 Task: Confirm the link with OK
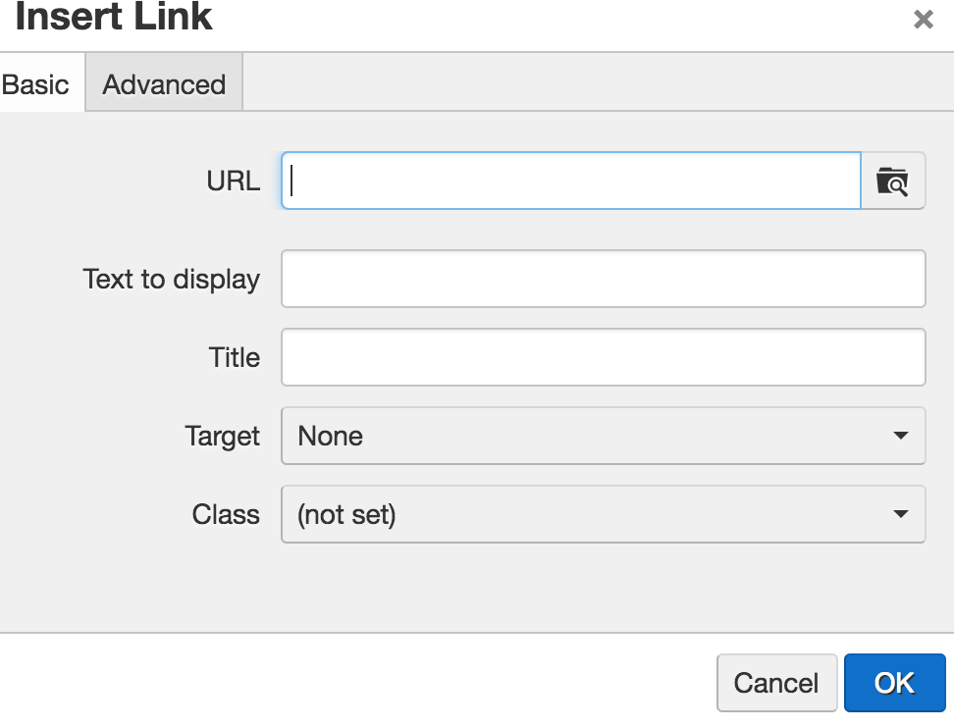click(x=894, y=683)
